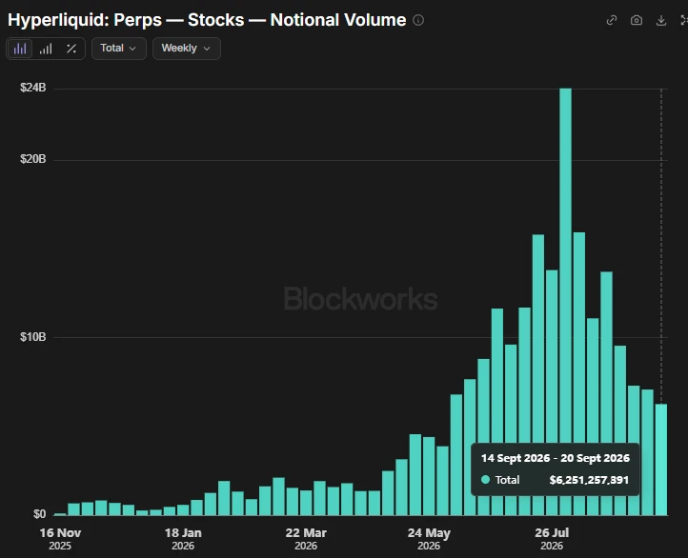Switch to the percentage view icon
Viewport: 688px width, 558px height.
pyautogui.click(x=71, y=49)
